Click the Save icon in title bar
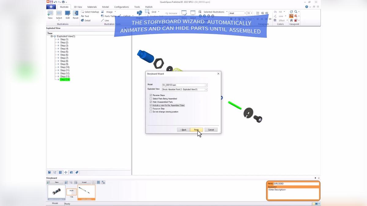The height and width of the screenshot is (206, 367). point(51,2)
